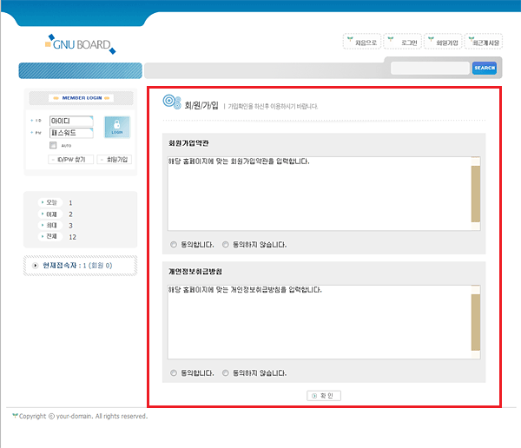Focus the 패스워드 password input field

click(70, 133)
